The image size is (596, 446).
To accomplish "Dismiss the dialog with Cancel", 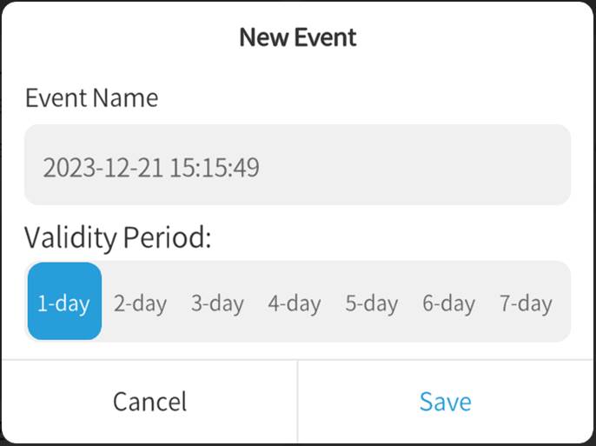I will (149, 402).
